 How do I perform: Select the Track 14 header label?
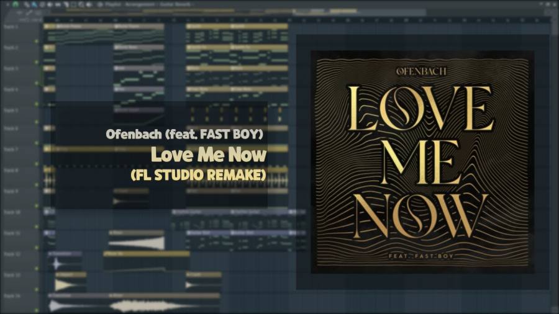click(x=12, y=296)
